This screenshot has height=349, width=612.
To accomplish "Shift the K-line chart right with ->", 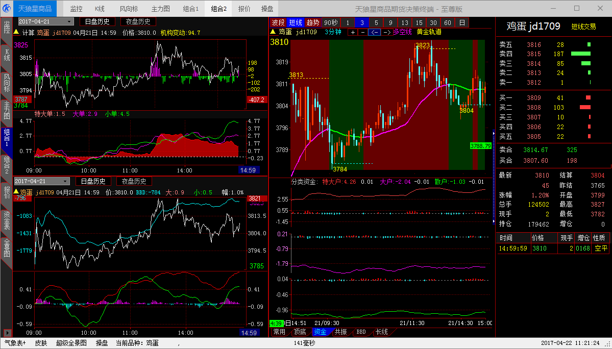I will pyautogui.click(x=386, y=32).
